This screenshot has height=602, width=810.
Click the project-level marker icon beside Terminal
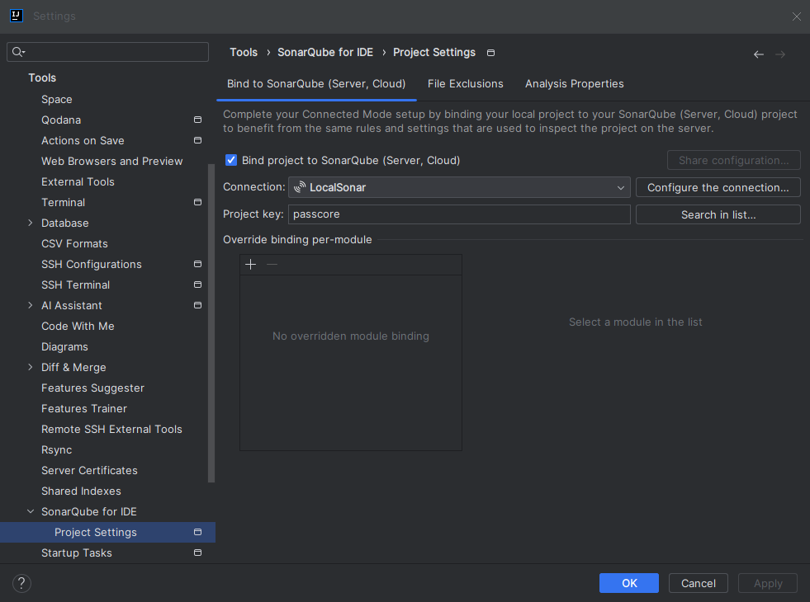(x=197, y=202)
